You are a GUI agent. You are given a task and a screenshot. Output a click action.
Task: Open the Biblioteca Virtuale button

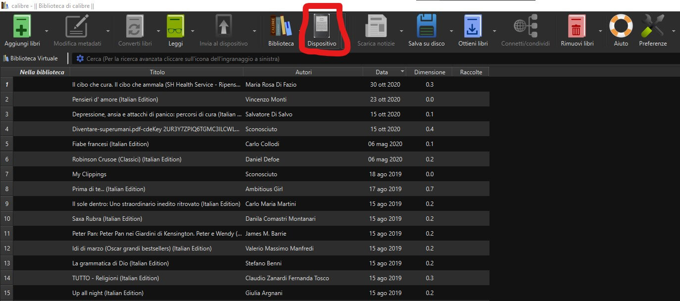[31, 58]
